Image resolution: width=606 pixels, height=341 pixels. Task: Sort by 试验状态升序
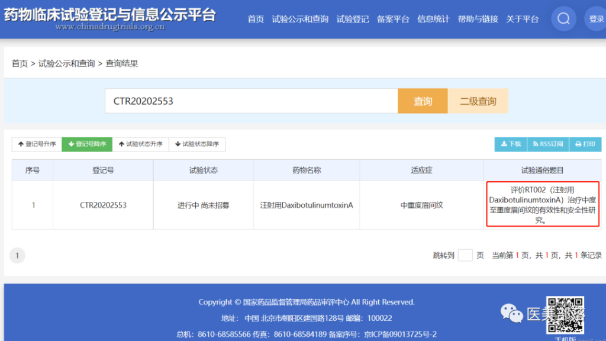point(141,144)
